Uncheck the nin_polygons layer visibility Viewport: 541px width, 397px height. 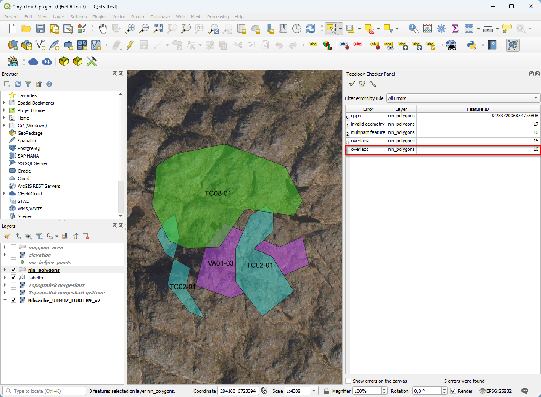click(13, 270)
